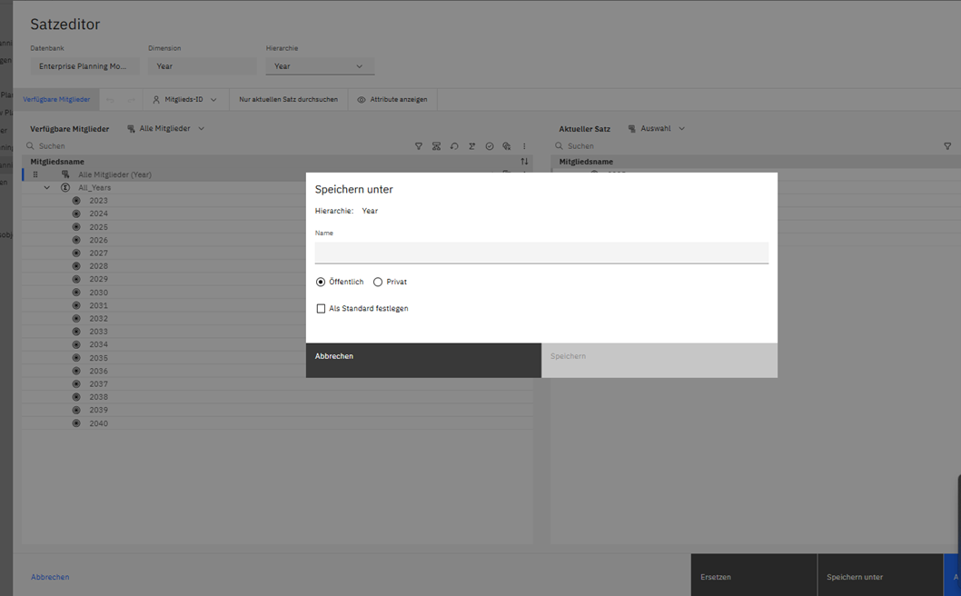Screen dimensions: 961x596
Task: Click the hierarchy levels icon next to the filter
Action: coord(436,146)
